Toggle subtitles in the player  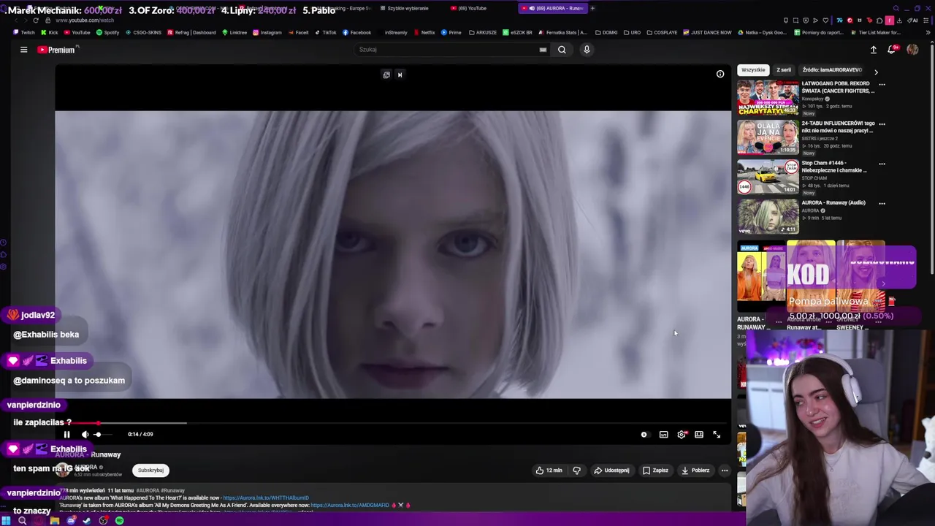click(663, 435)
